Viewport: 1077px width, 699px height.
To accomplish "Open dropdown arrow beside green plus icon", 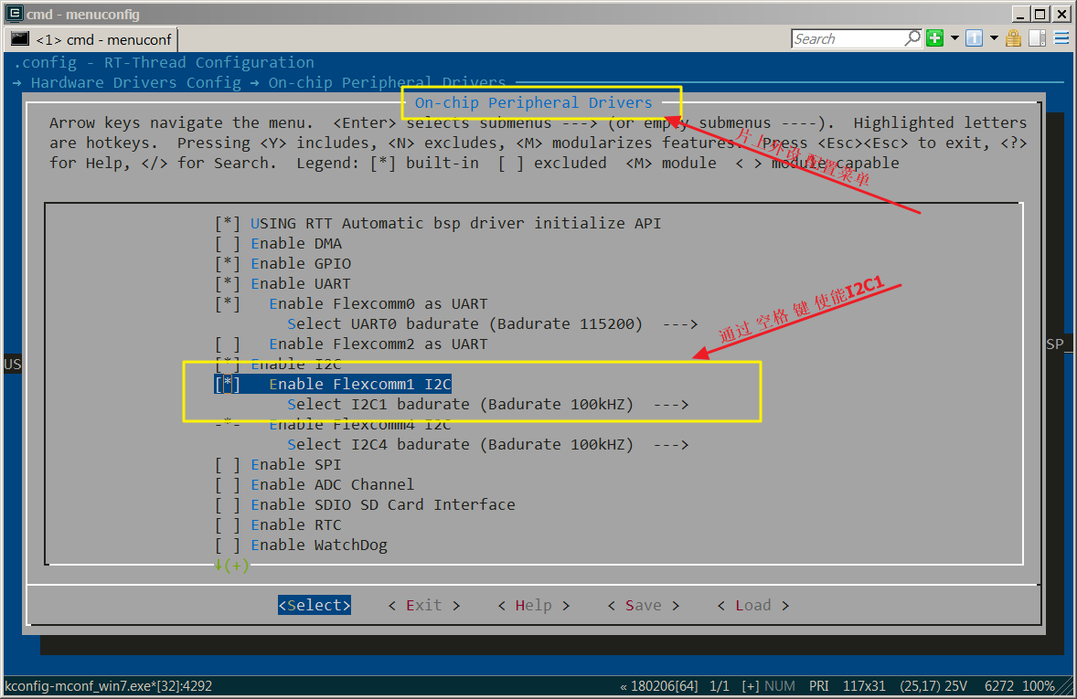I will point(954,38).
